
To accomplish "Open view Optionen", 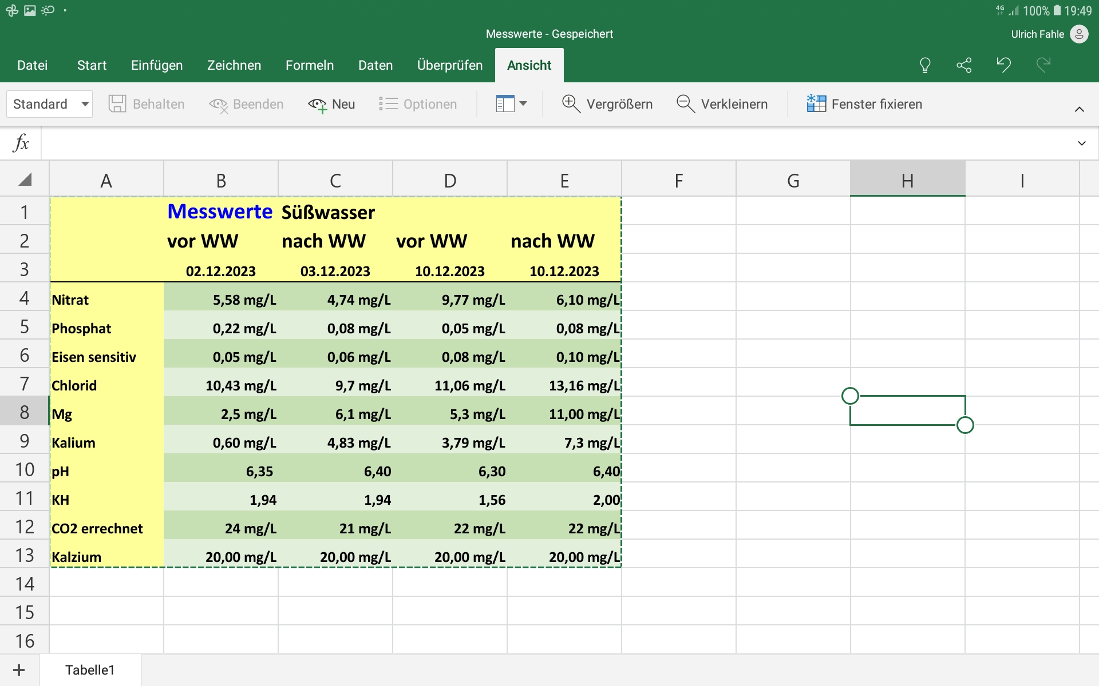I will coord(418,104).
